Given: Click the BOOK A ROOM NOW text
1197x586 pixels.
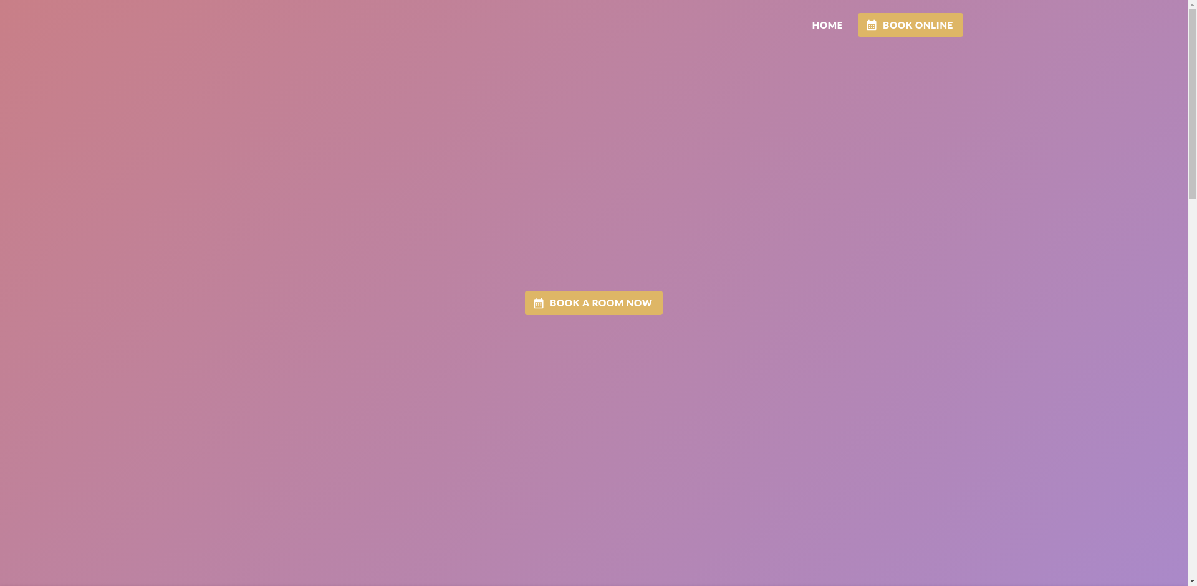Looking at the screenshot, I should [600, 303].
